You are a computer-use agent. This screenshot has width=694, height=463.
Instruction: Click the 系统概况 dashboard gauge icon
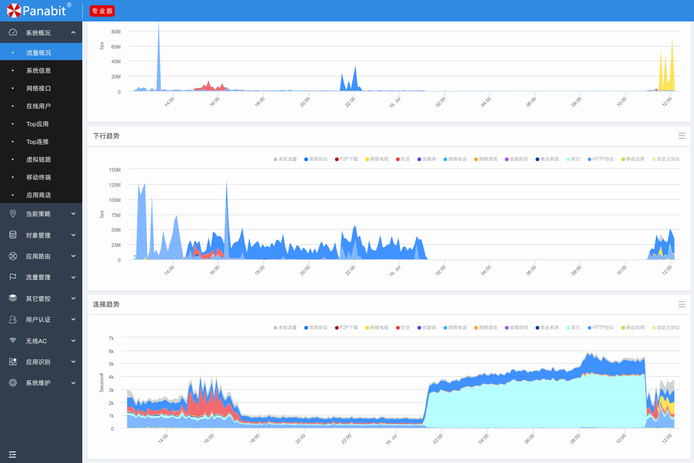[13, 32]
